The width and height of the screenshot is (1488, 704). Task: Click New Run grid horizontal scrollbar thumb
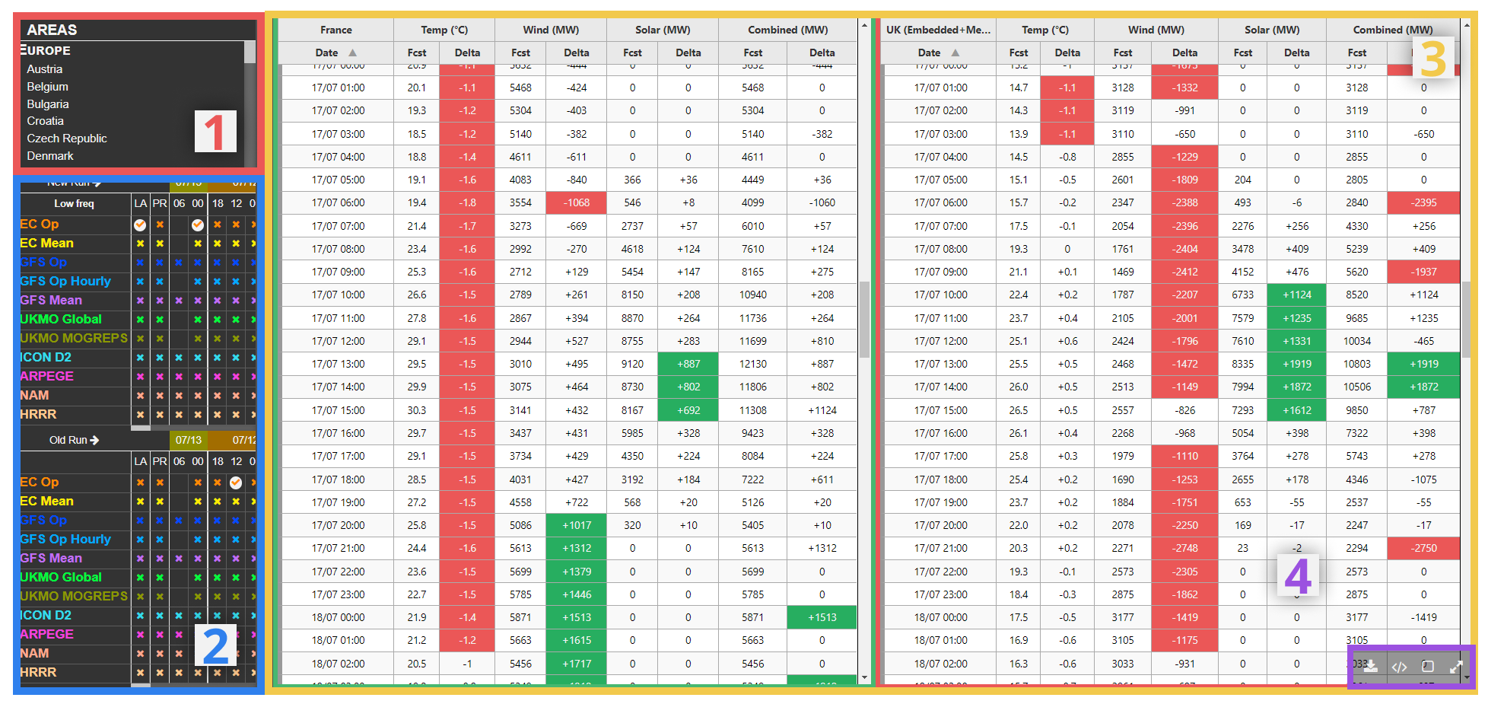140,428
